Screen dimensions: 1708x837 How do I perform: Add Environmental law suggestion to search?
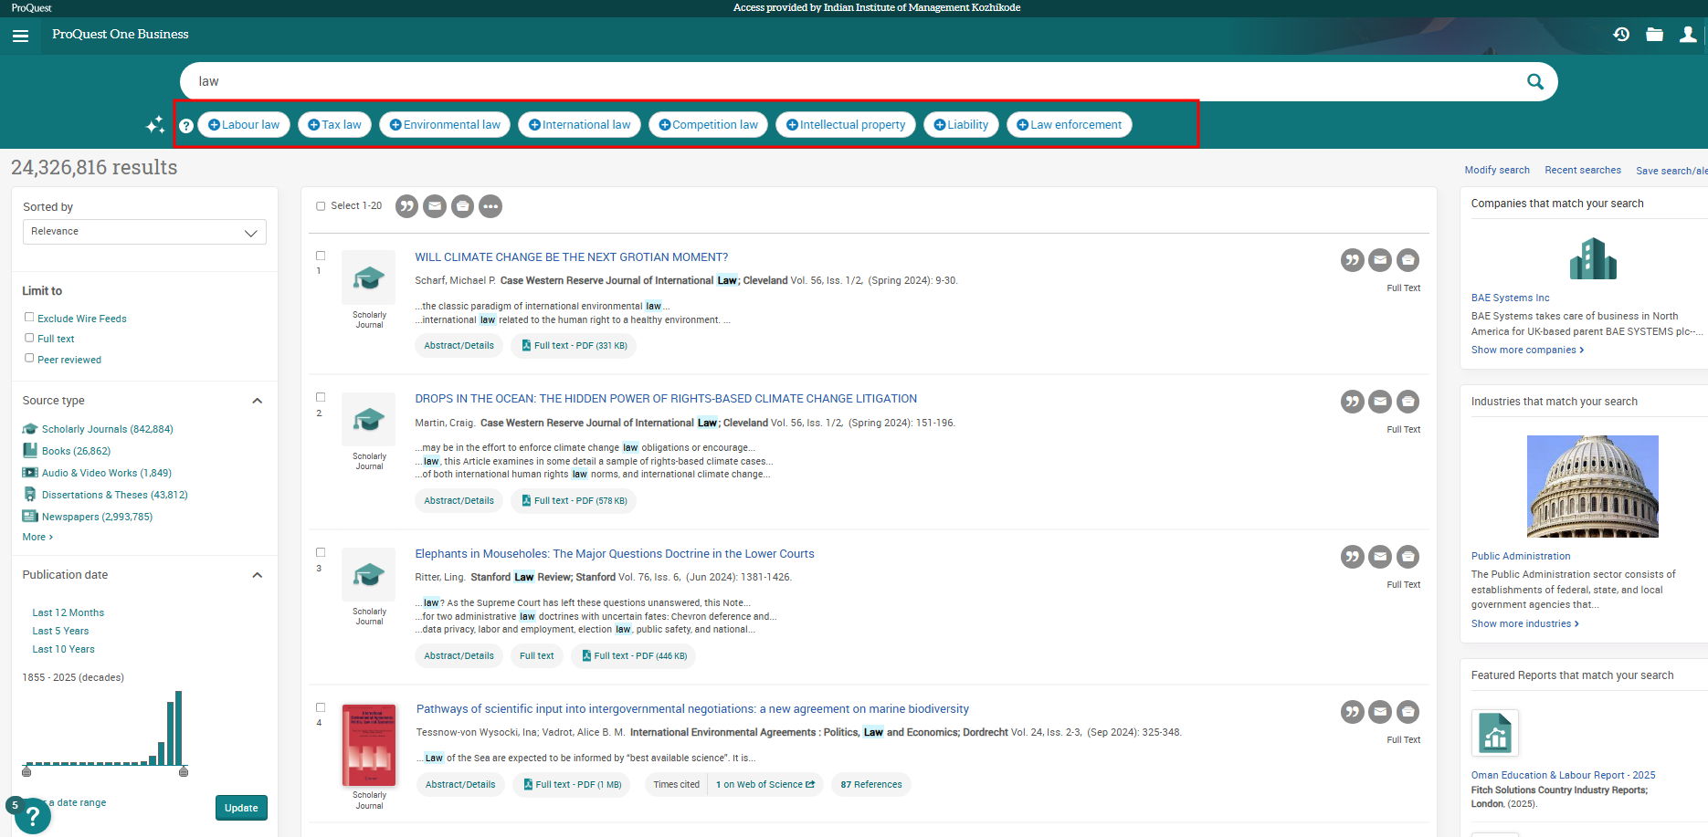pyautogui.click(x=445, y=125)
